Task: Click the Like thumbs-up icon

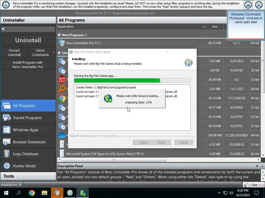Action: [247, 185]
